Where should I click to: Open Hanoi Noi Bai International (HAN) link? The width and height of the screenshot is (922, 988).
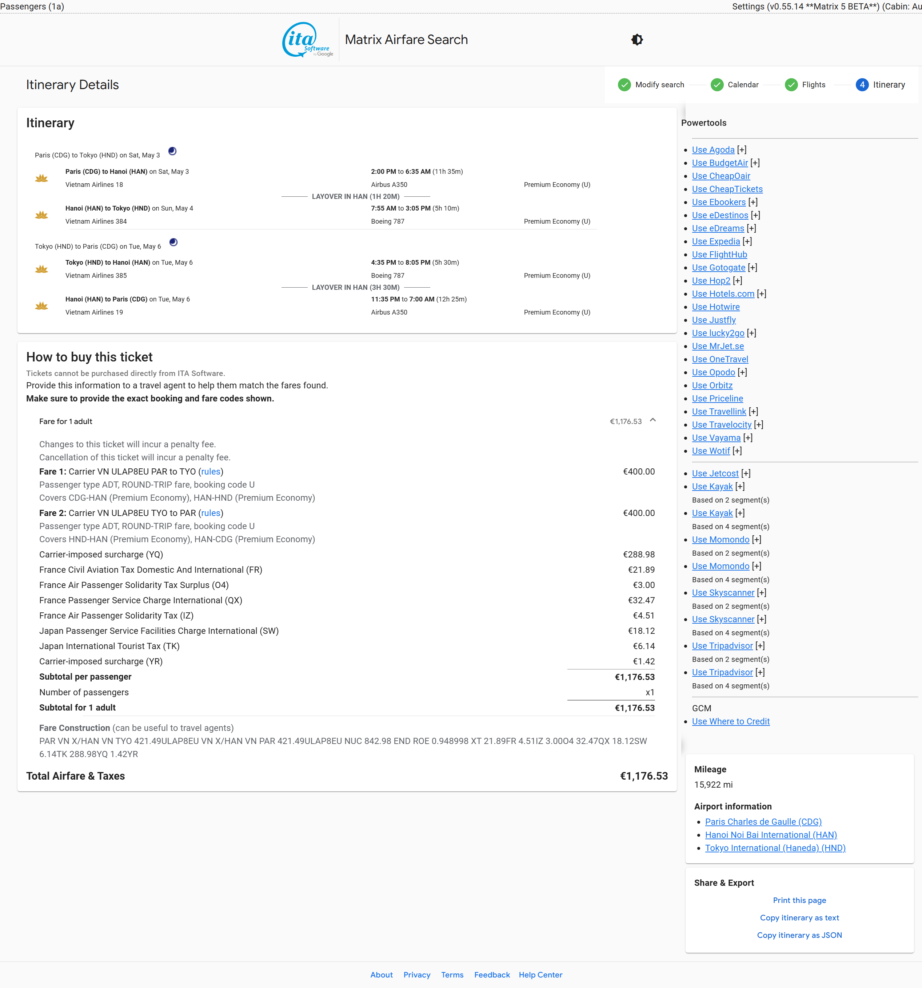coord(770,835)
